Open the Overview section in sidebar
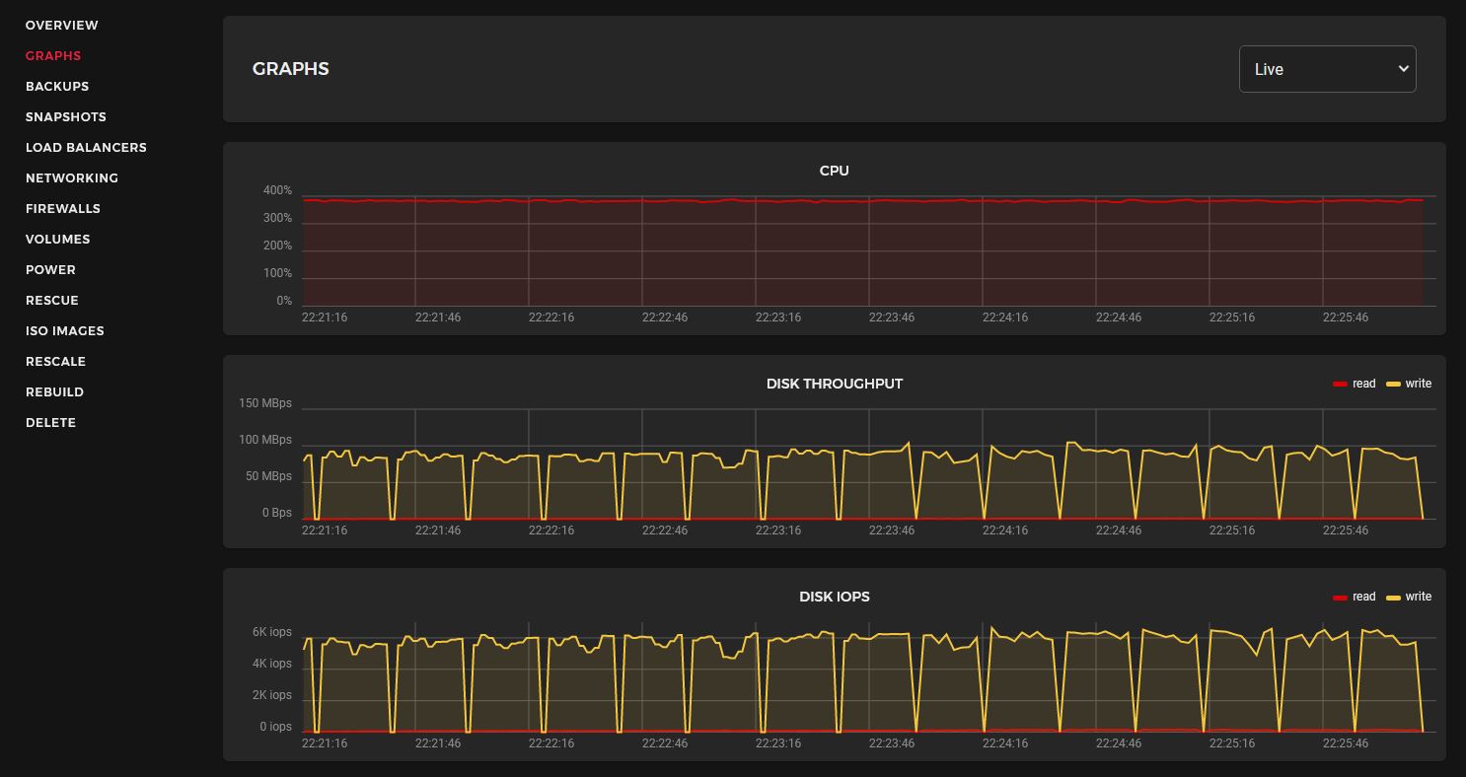The height and width of the screenshot is (777, 1466). point(61,25)
